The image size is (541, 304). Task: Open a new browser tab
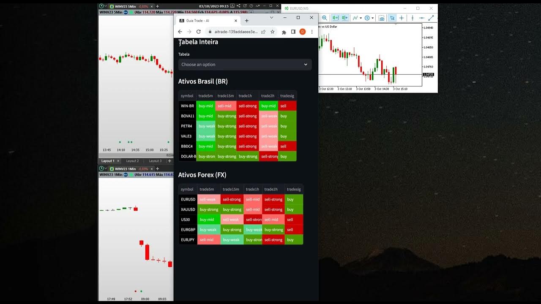pyautogui.click(x=247, y=21)
